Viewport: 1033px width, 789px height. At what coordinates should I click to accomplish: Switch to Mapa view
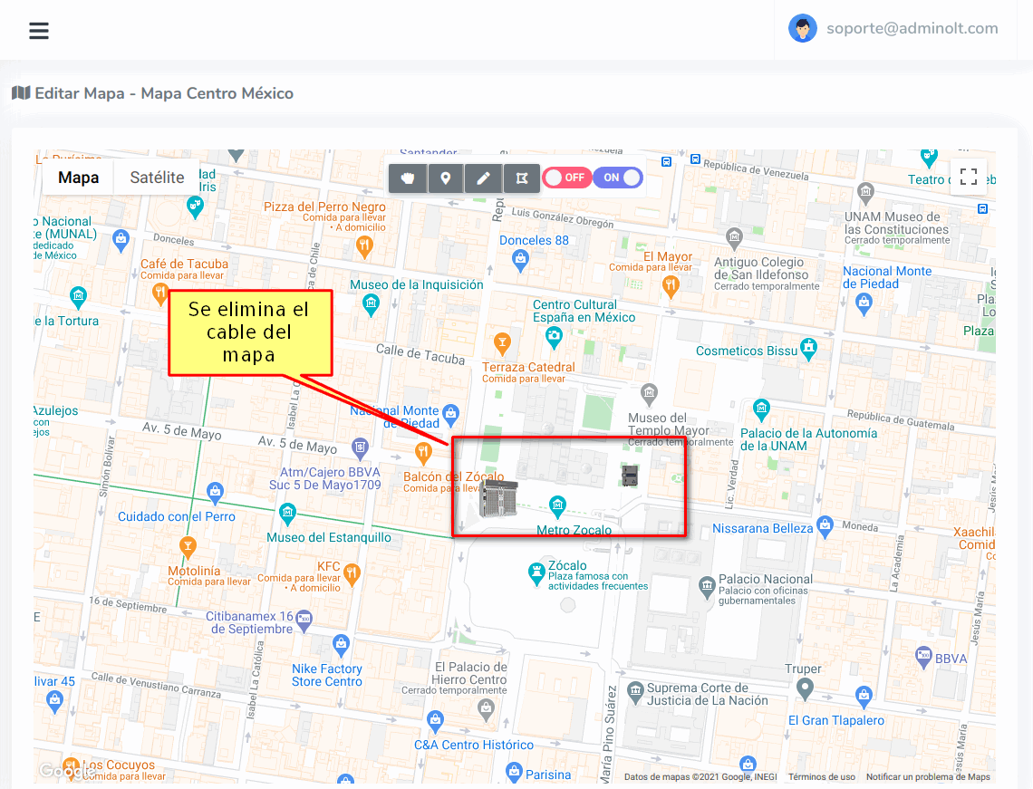pos(78,178)
